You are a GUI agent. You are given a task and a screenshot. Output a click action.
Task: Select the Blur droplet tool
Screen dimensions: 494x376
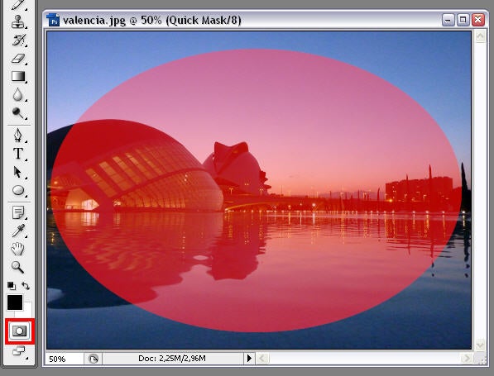point(18,95)
